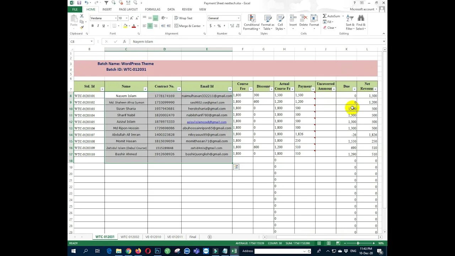Activate the Format Painter brush

click(x=82, y=27)
